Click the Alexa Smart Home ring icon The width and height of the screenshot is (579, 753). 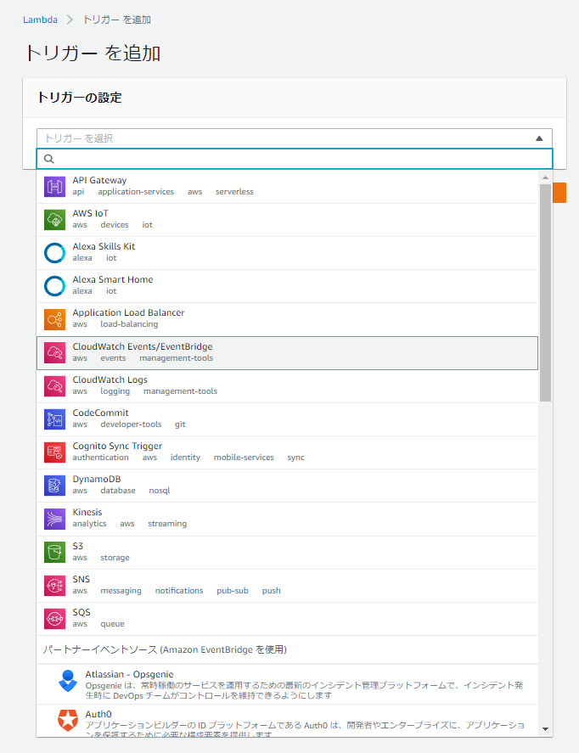tap(54, 286)
